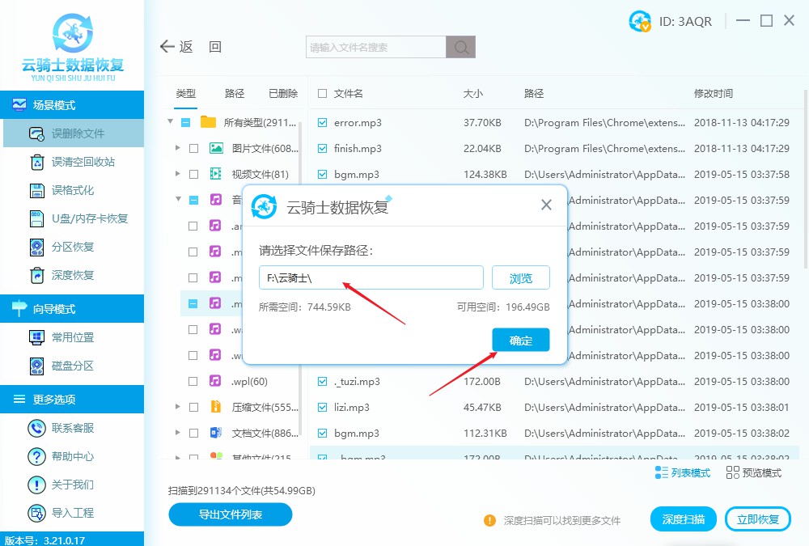Click the search magnifier icon

pyautogui.click(x=460, y=47)
